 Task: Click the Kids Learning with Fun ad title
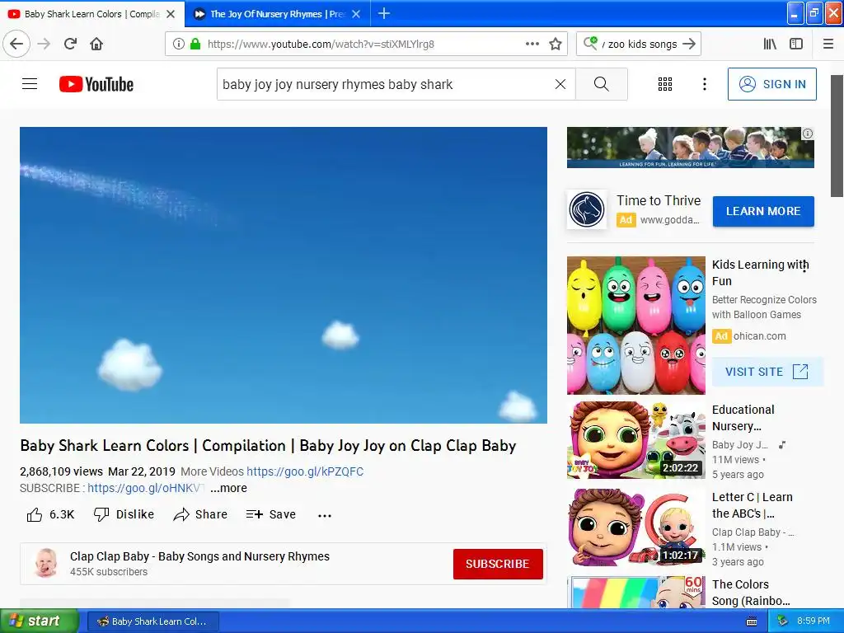[760, 272]
